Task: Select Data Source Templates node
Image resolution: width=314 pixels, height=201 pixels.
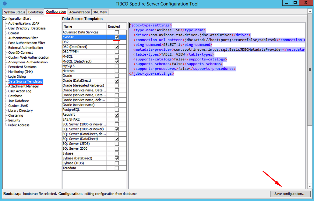Action: tap(26, 81)
